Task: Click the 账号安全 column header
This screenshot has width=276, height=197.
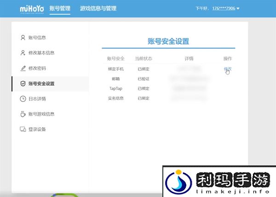Action: [x=115, y=59]
